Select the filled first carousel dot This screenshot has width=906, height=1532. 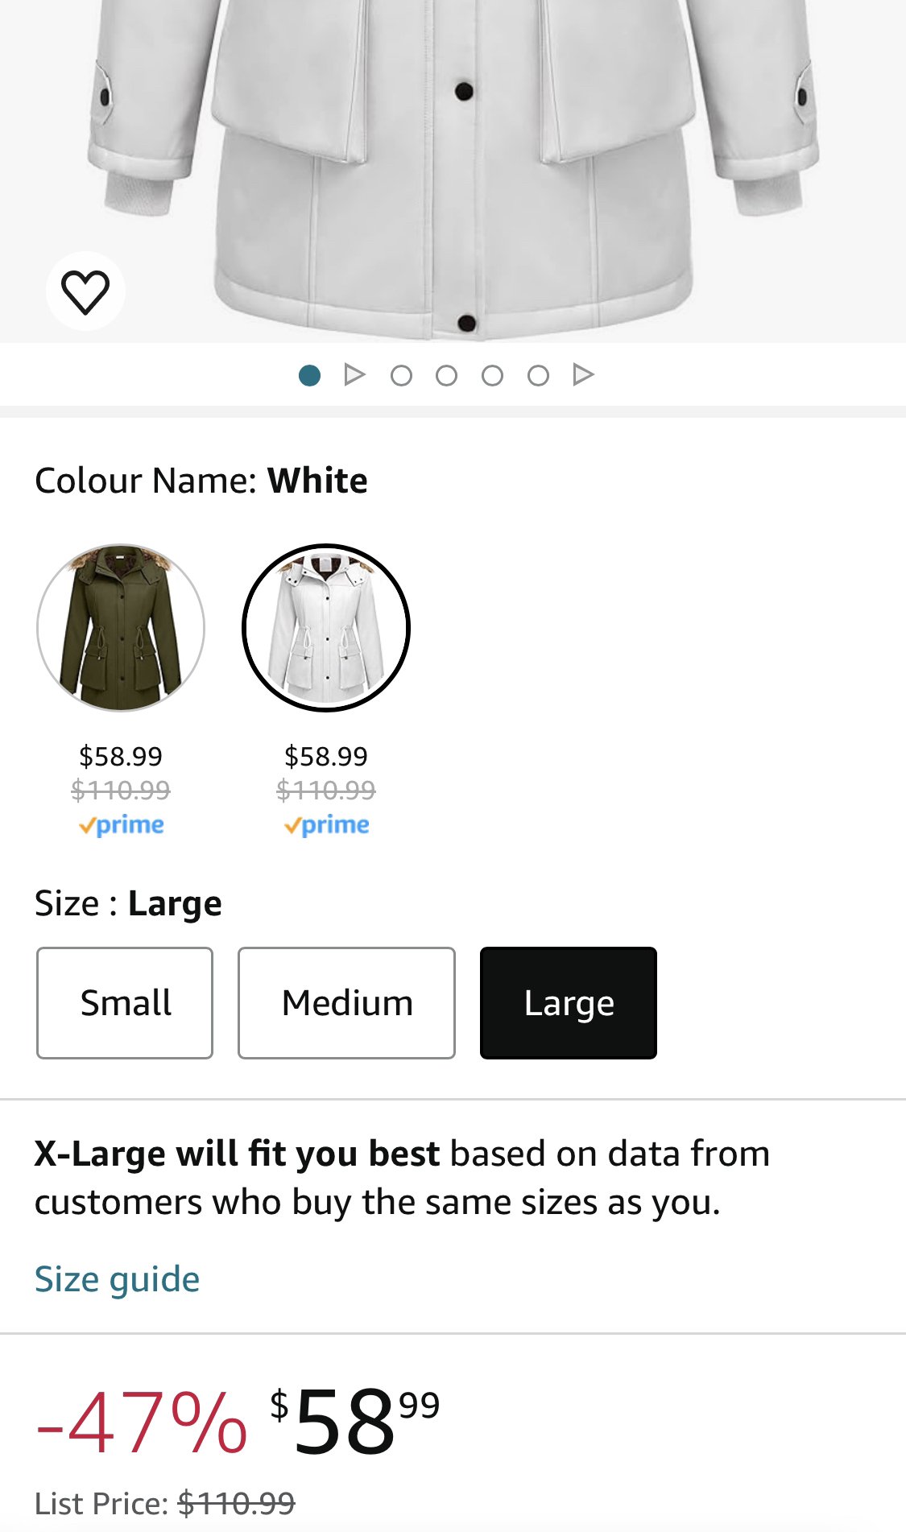[309, 375]
